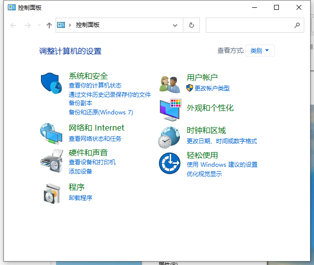Click 控制面板 breadcrumb in address bar
Viewport: 314px width, 265px height.
(87, 25)
